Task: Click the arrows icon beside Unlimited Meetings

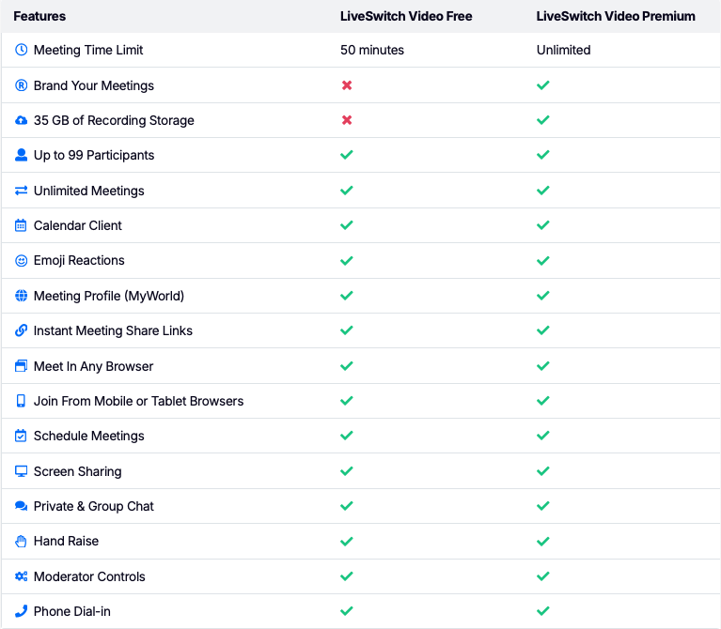Action: (22, 191)
